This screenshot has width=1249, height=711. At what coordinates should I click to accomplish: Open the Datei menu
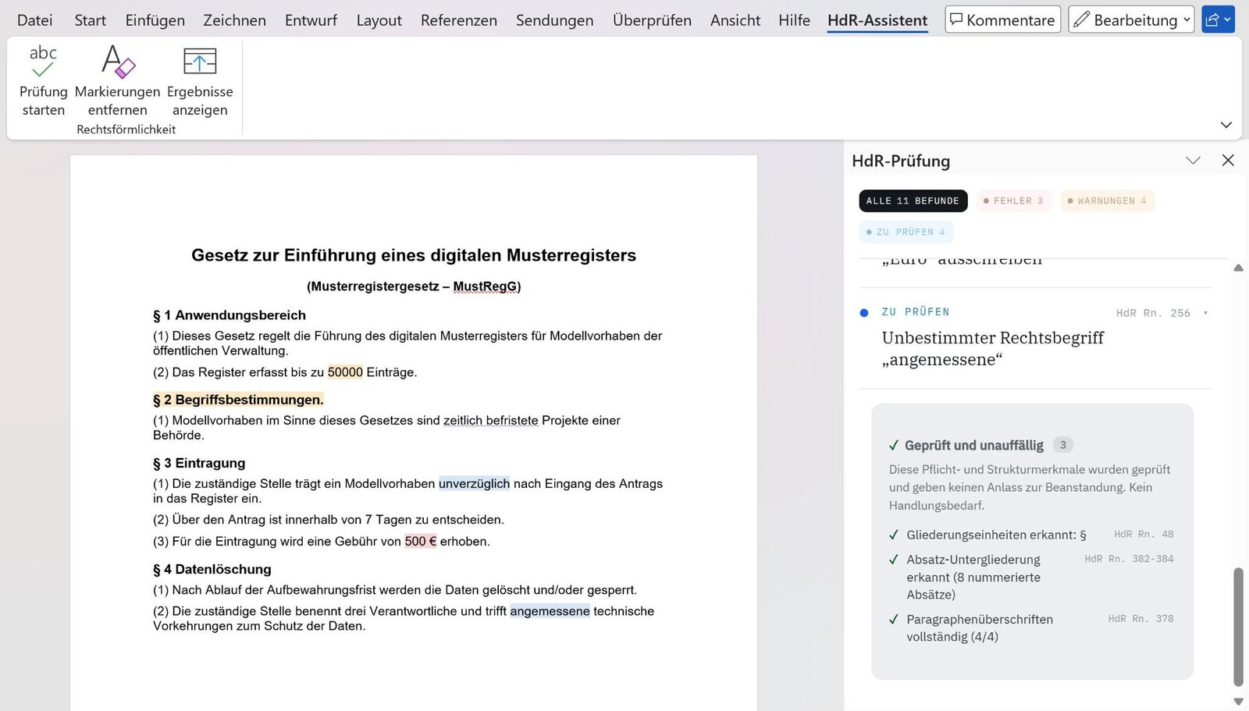[35, 20]
